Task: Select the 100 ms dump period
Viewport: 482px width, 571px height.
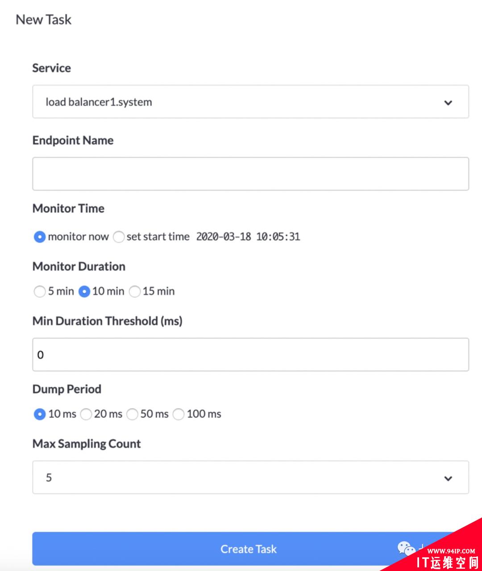Action: [179, 414]
